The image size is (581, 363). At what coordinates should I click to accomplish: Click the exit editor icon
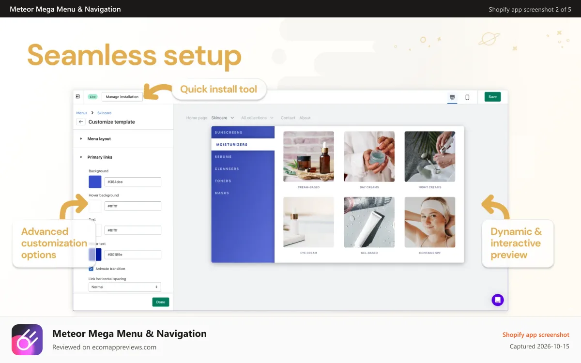pos(78,97)
